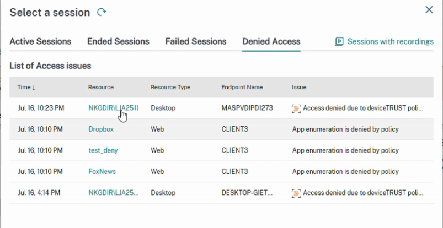Click deviceTRUST icon in first row

coord(296,108)
